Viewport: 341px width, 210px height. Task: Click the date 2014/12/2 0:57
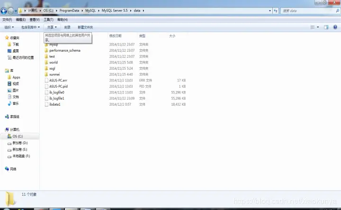tap(120, 104)
